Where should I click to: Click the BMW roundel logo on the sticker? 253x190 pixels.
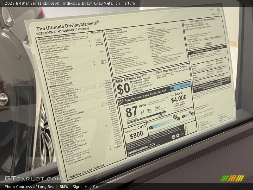click(218, 10)
